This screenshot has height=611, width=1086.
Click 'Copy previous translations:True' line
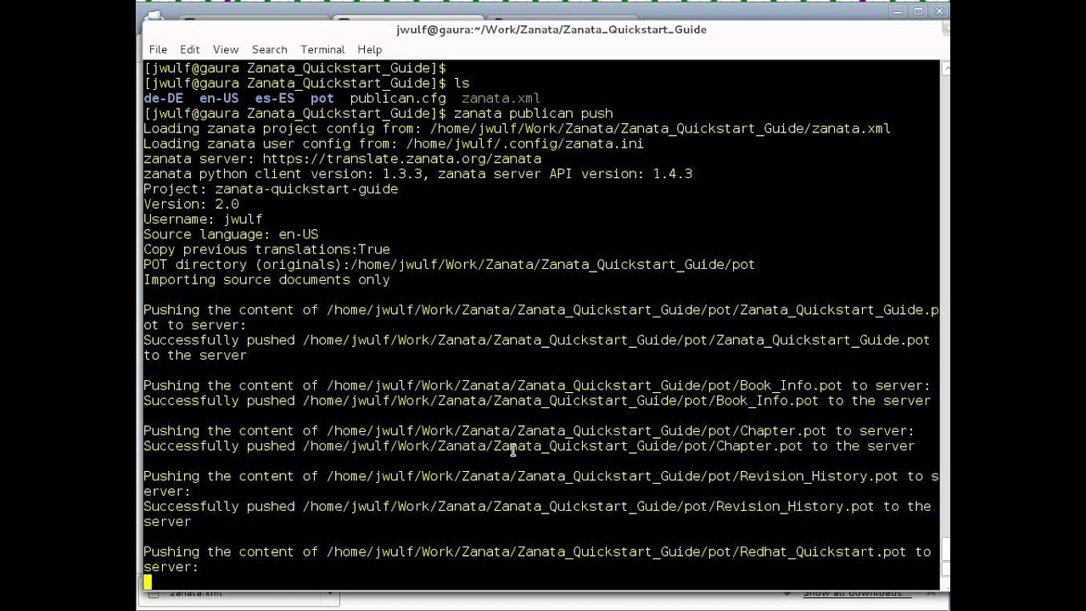click(266, 249)
